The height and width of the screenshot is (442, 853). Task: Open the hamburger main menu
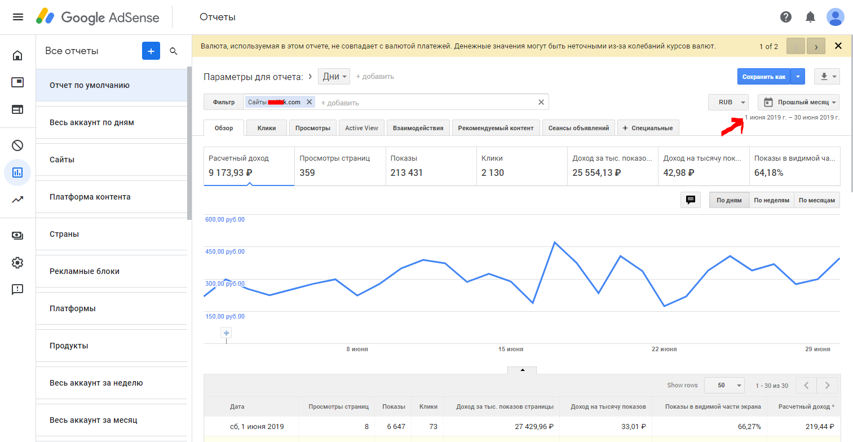17,17
